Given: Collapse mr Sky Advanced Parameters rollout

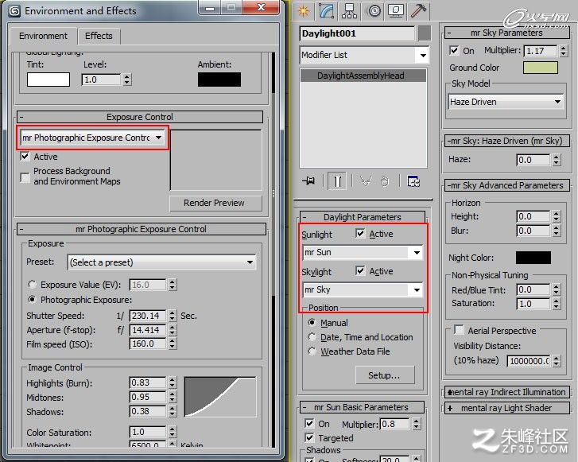Looking at the screenshot, I should tap(506, 185).
